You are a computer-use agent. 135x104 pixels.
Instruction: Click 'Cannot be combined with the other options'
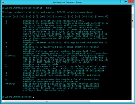[52, 82]
